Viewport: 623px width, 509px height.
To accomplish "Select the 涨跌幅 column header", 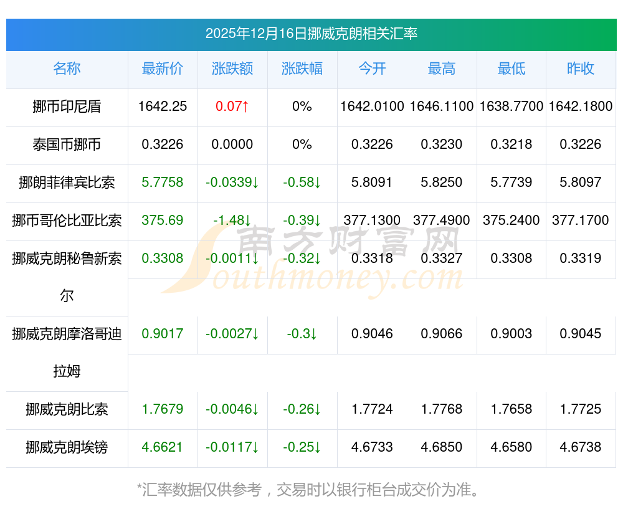I will (302, 69).
